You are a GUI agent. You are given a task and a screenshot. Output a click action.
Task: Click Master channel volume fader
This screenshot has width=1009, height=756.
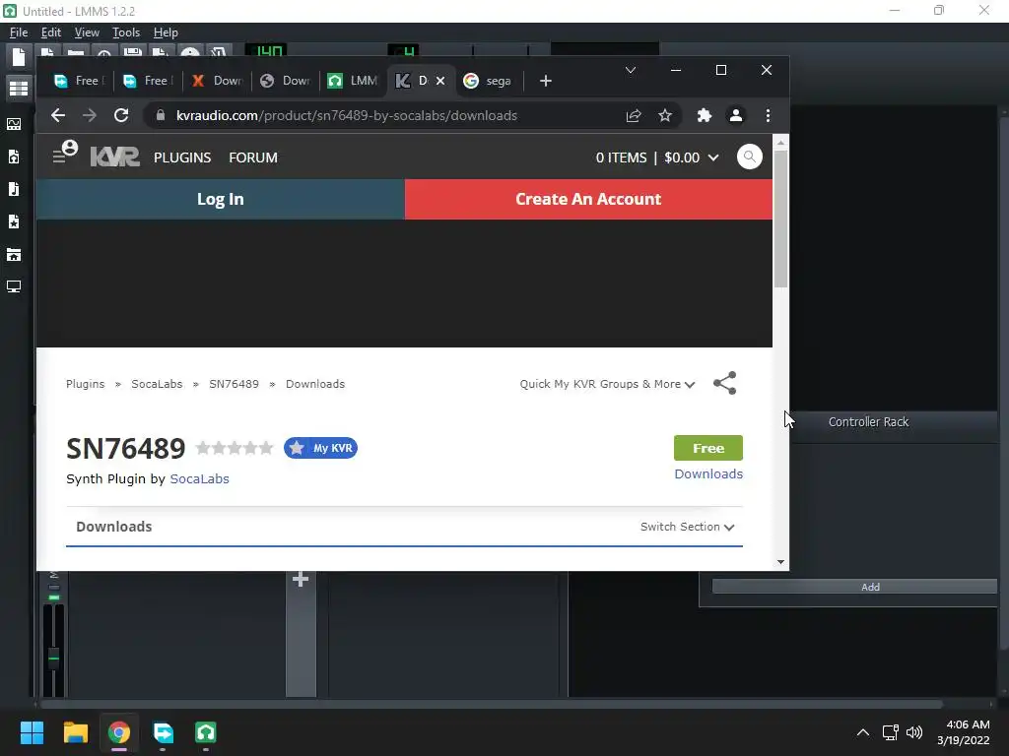54,658
